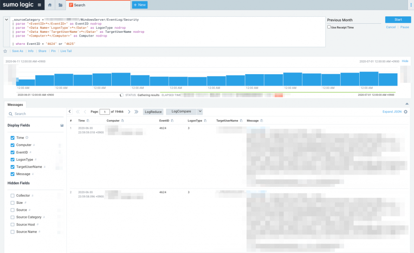Click the Computer column copy icon

122,121
